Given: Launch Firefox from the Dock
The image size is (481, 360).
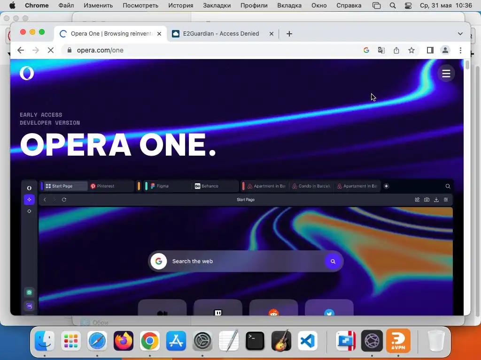Looking at the screenshot, I should tap(124, 341).
